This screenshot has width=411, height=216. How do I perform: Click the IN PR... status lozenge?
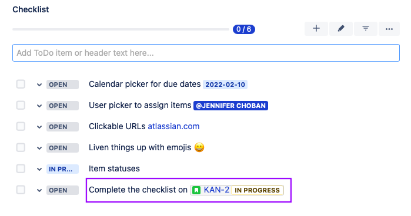(x=62, y=169)
